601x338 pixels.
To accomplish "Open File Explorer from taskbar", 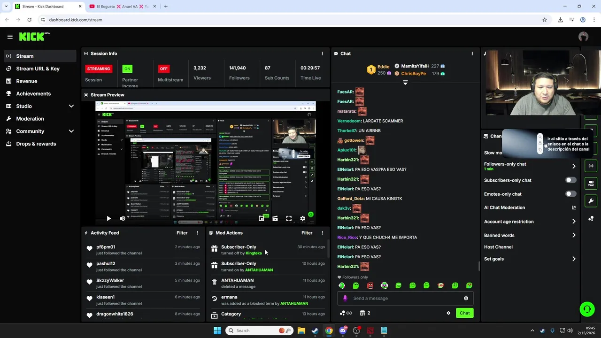I will tap(301, 330).
